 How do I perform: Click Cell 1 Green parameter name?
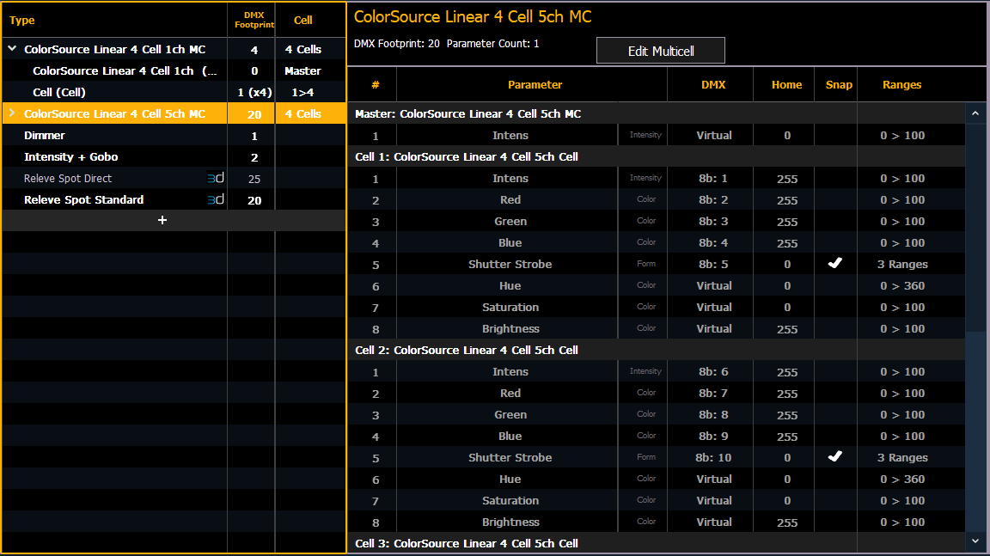510,222
